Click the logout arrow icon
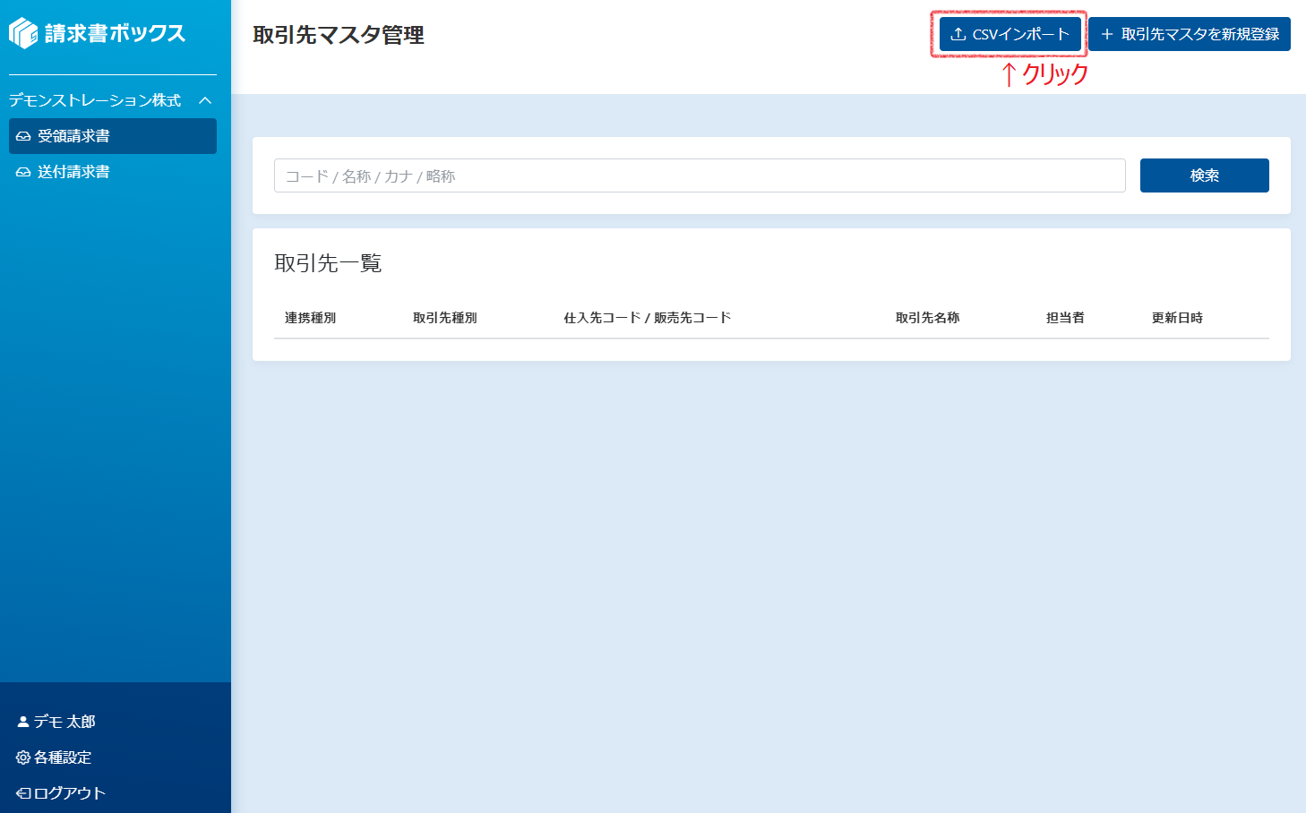The height and width of the screenshot is (813, 1306). (x=23, y=793)
